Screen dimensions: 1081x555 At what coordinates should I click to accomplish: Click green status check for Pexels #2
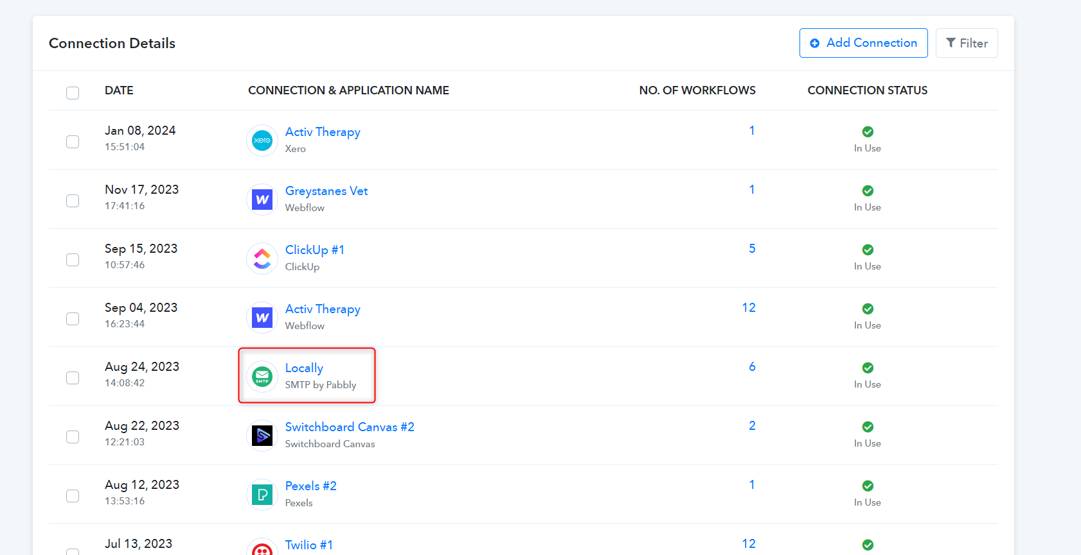[x=868, y=486]
